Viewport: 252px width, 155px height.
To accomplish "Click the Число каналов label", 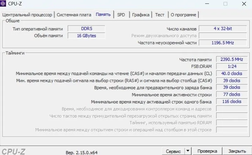I will pyautogui.click(x=182, y=29).
